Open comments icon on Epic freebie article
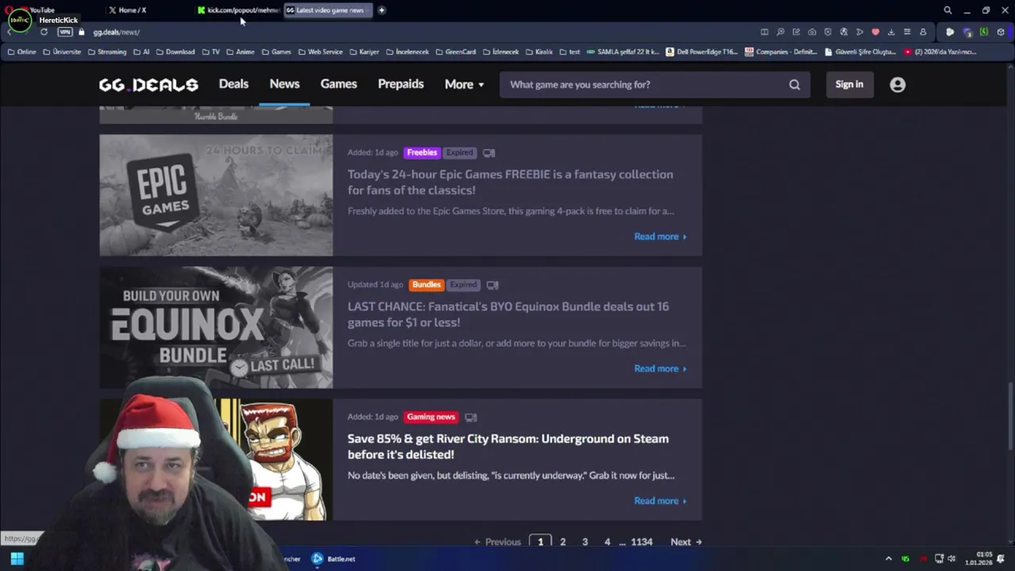The image size is (1015, 571). pyautogui.click(x=488, y=153)
